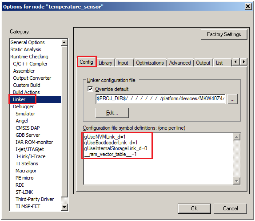Switch to the Output tab
The image size is (255, 221).
click(203, 63)
